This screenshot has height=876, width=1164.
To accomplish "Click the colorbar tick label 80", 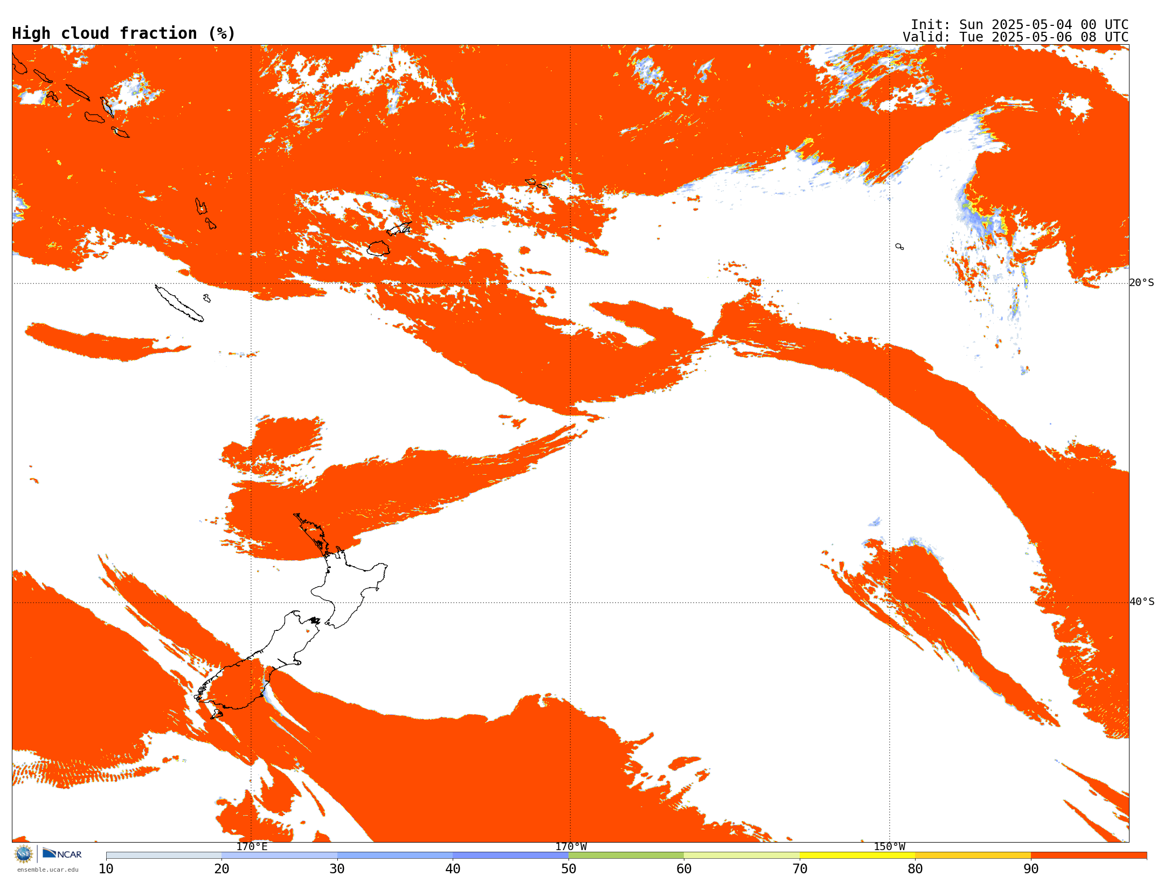I will coord(915,868).
